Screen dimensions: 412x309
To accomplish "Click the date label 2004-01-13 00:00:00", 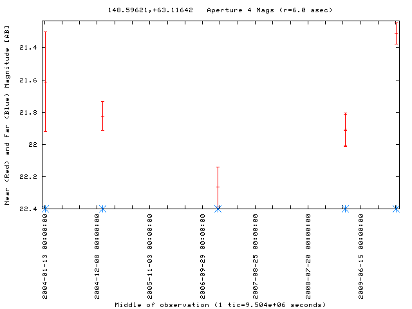I will [x=45, y=256].
